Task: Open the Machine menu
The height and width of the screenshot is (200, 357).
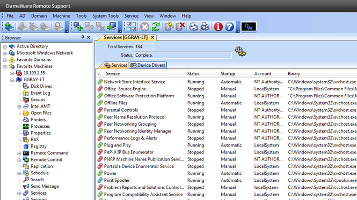Action: click(61, 16)
